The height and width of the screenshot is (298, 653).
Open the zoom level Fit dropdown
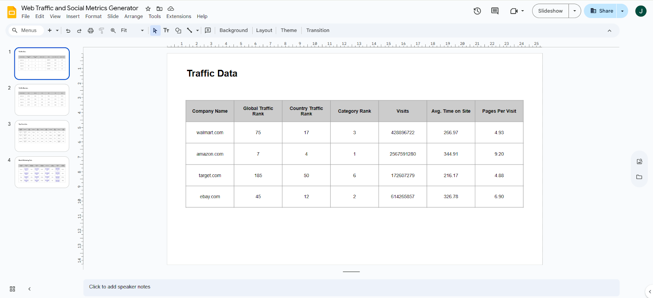click(133, 31)
